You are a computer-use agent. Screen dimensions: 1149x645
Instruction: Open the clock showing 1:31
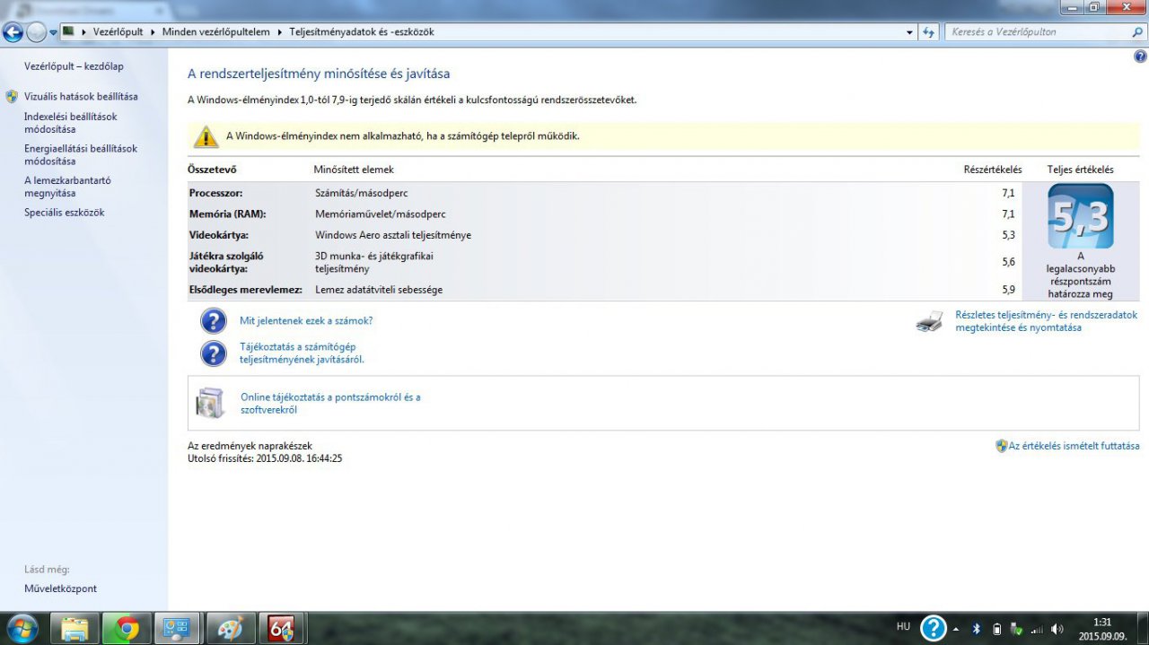tap(1101, 629)
